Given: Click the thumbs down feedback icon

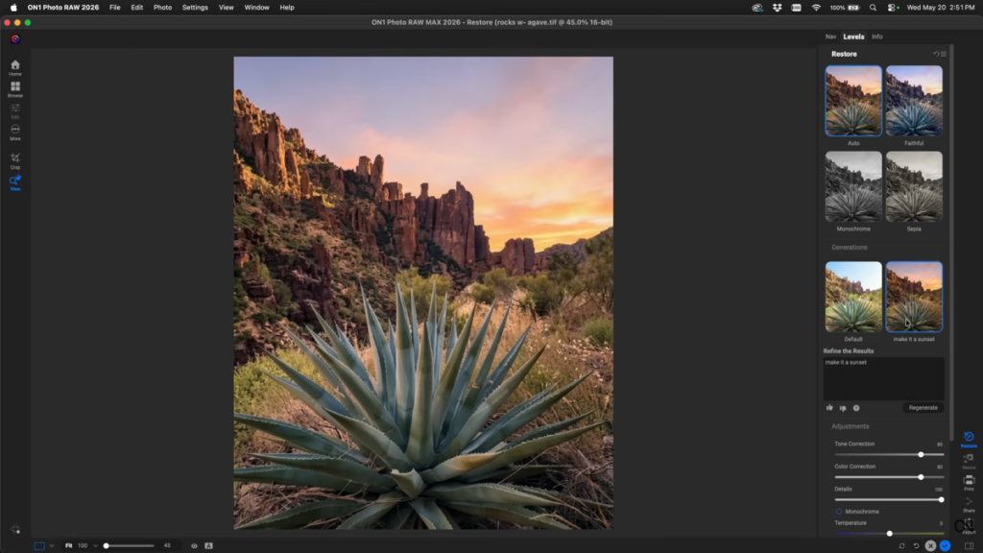Looking at the screenshot, I should 843,407.
